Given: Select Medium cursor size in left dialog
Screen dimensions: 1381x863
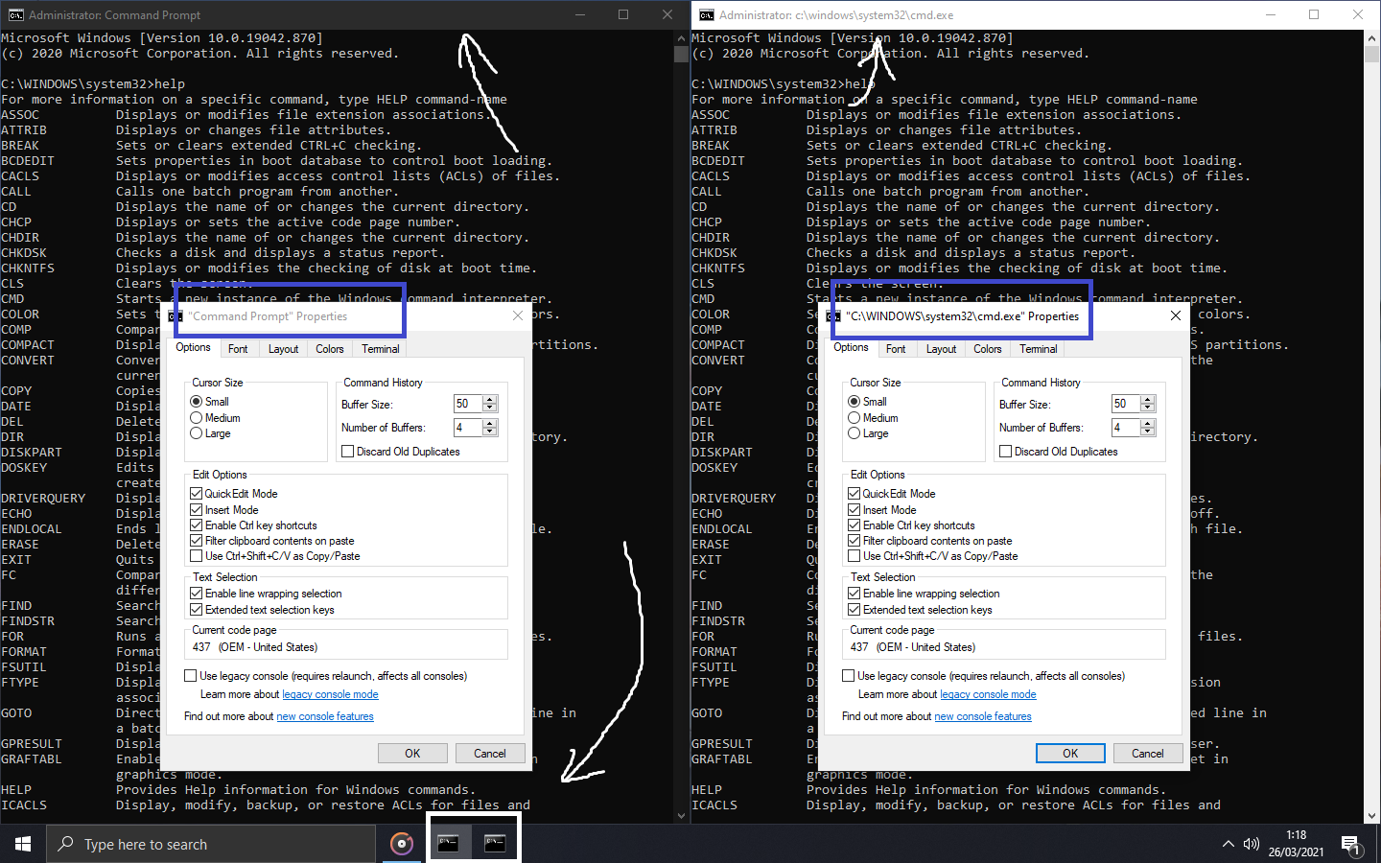Looking at the screenshot, I should pyautogui.click(x=197, y=418).
